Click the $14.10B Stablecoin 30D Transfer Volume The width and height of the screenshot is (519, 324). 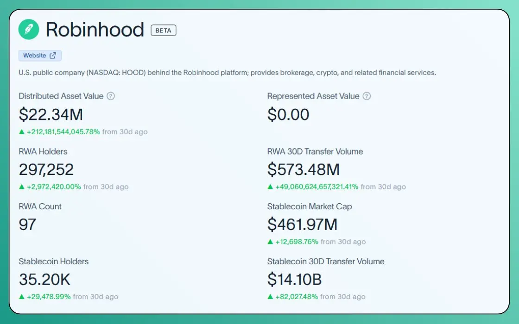click(295, 280)
